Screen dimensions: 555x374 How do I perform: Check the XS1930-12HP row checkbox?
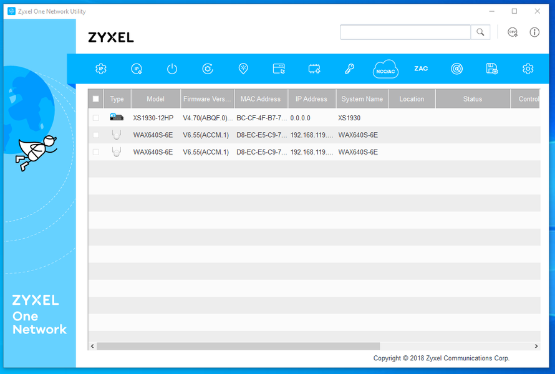[x=96, y=118]
